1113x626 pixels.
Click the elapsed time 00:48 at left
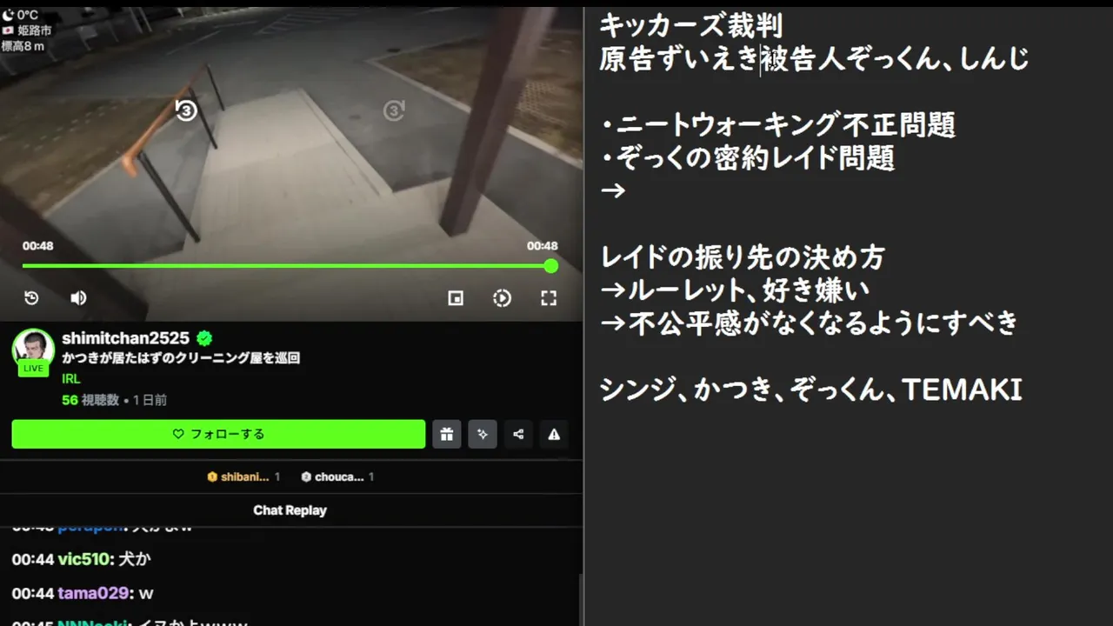tap(37, 246)
